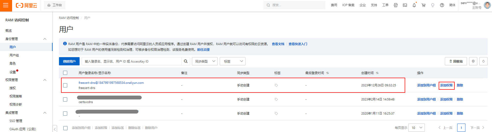Screen dimensions: 492x132
Task: Click 删除 for freecert-dns user
Action: click(x=460, y=85)
